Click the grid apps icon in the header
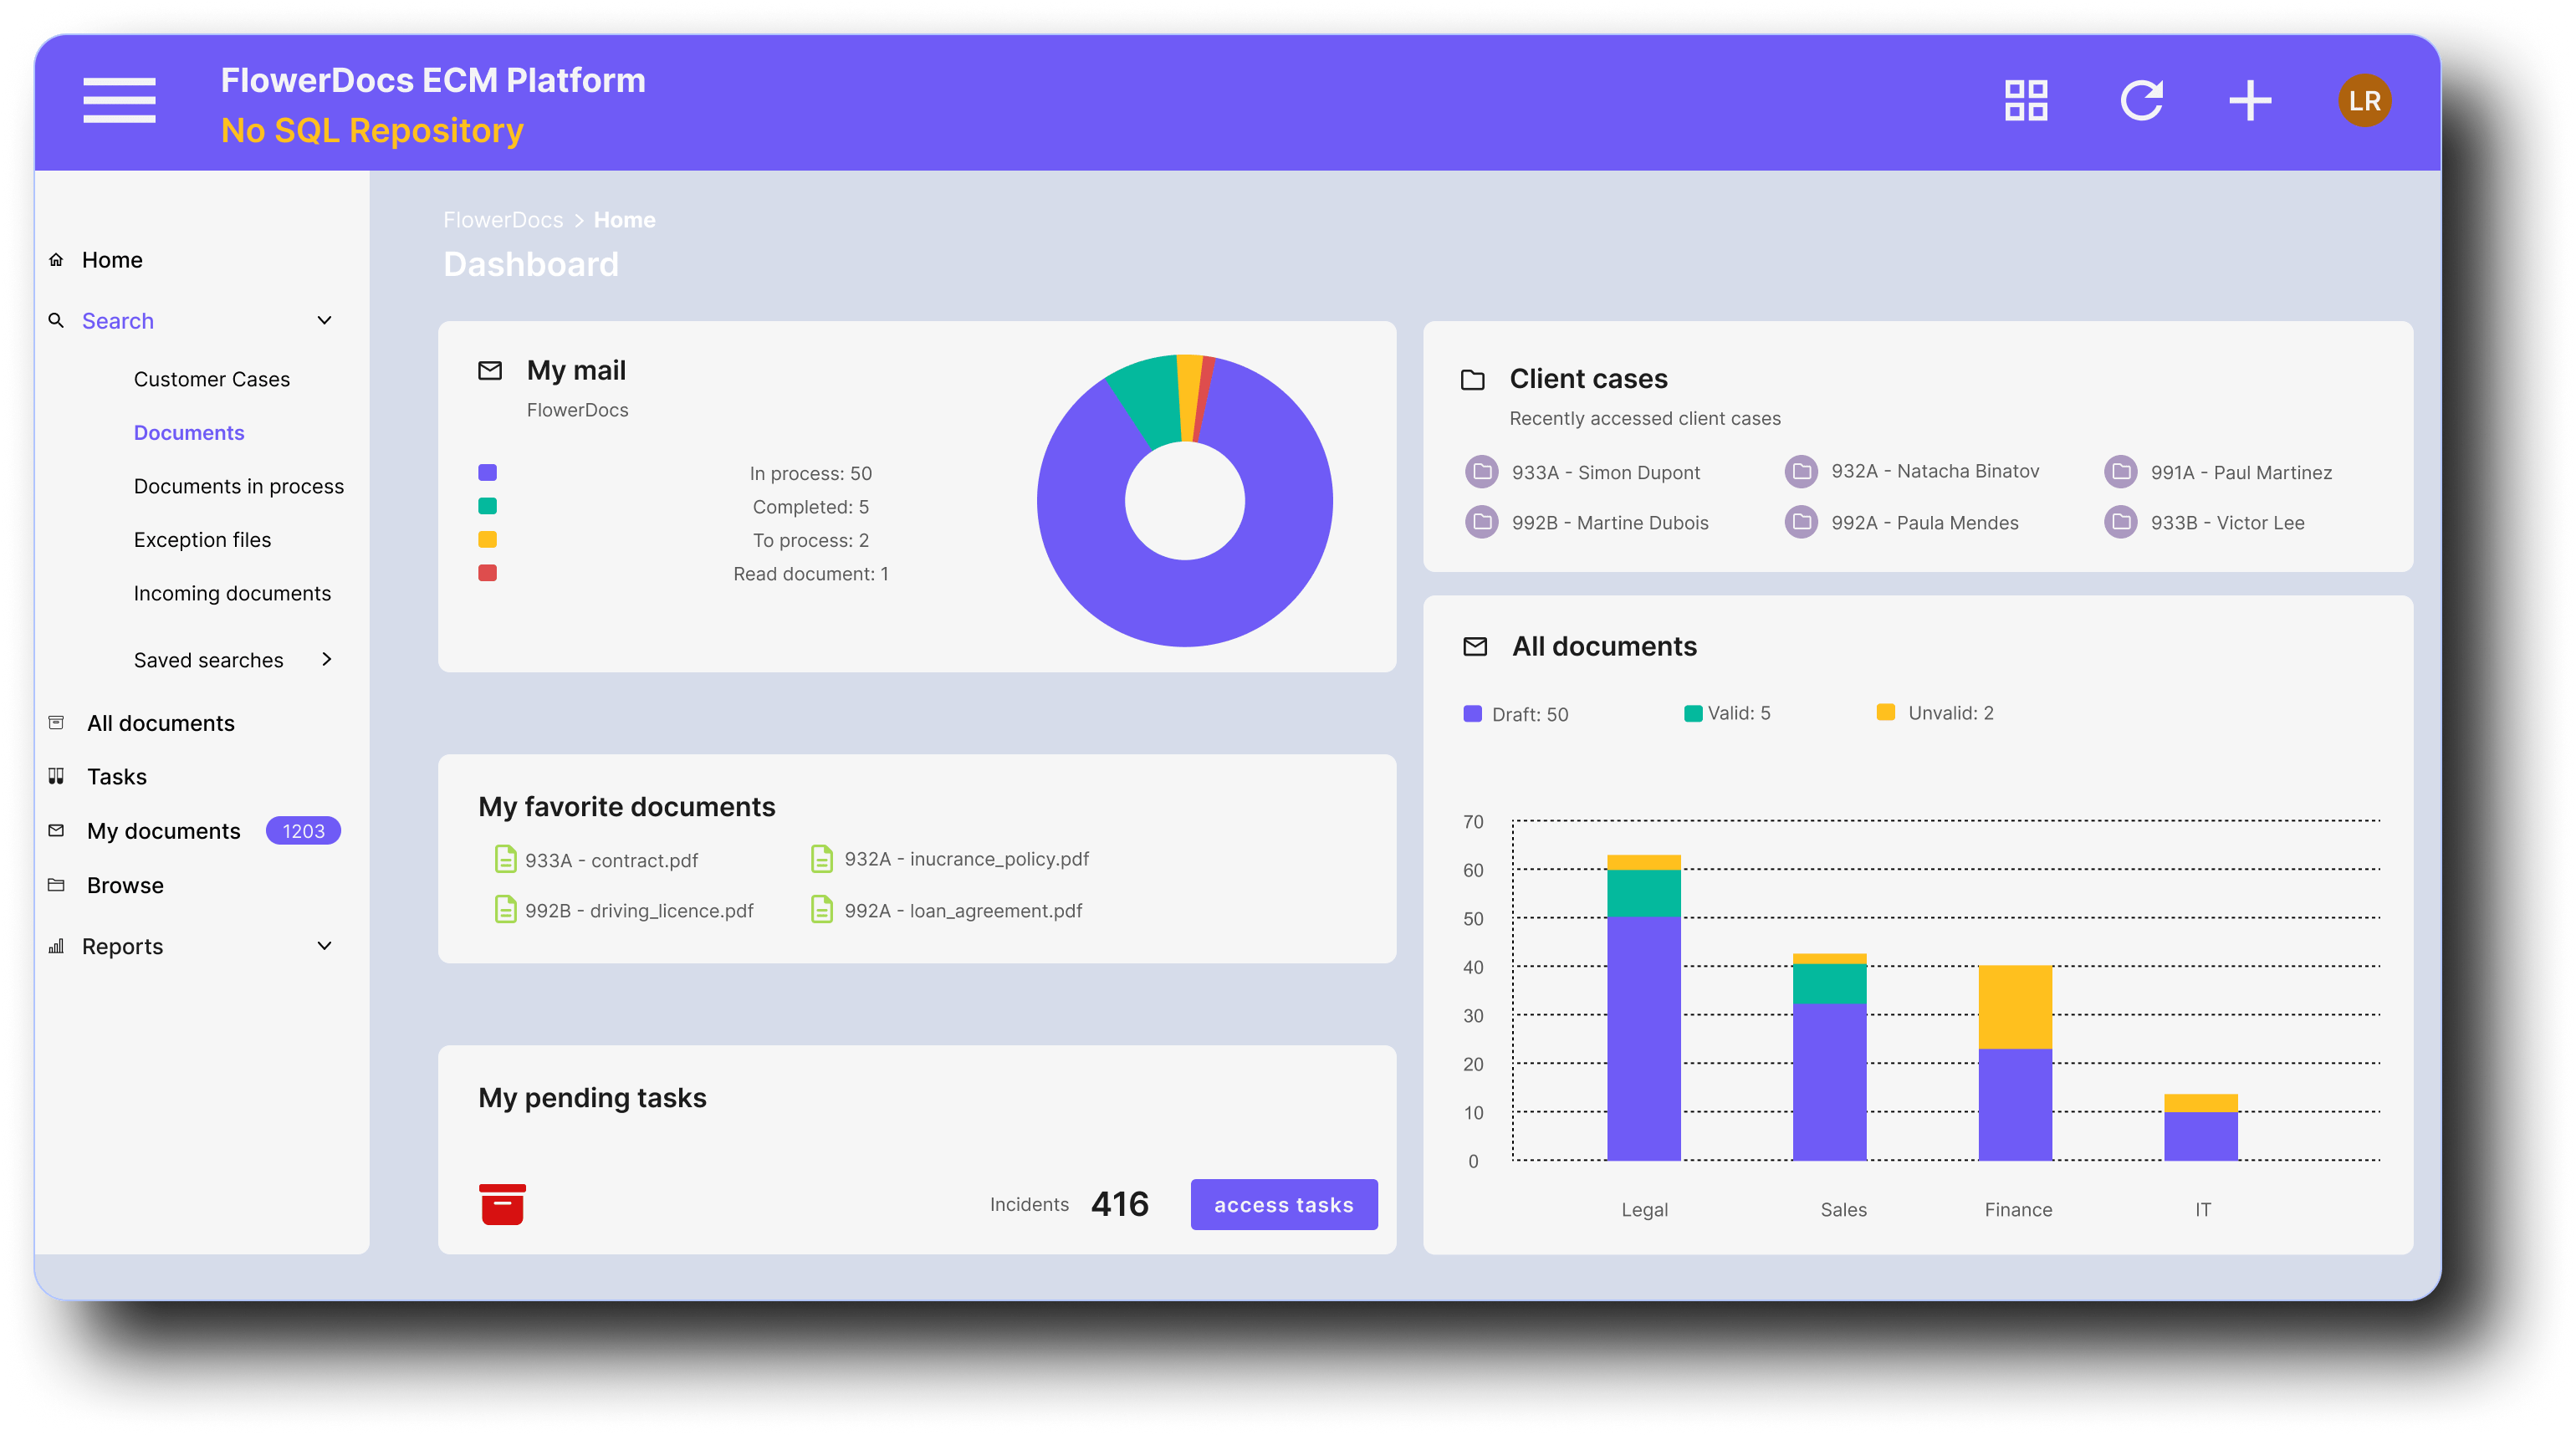Screen dimensions: 2576x1435 click(x=2025, y=100)
